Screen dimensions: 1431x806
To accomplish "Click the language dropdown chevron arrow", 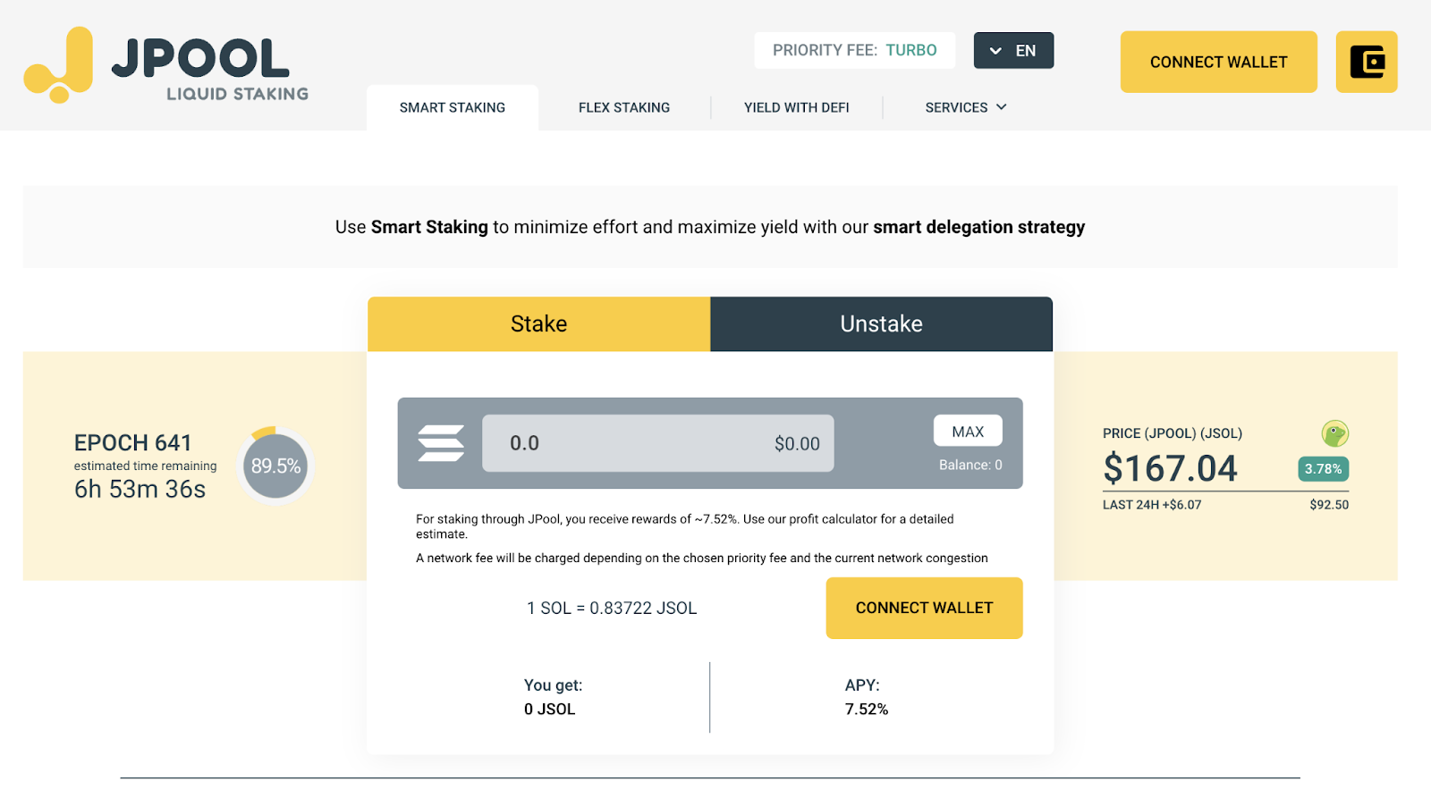I will (x=995, y=51).
